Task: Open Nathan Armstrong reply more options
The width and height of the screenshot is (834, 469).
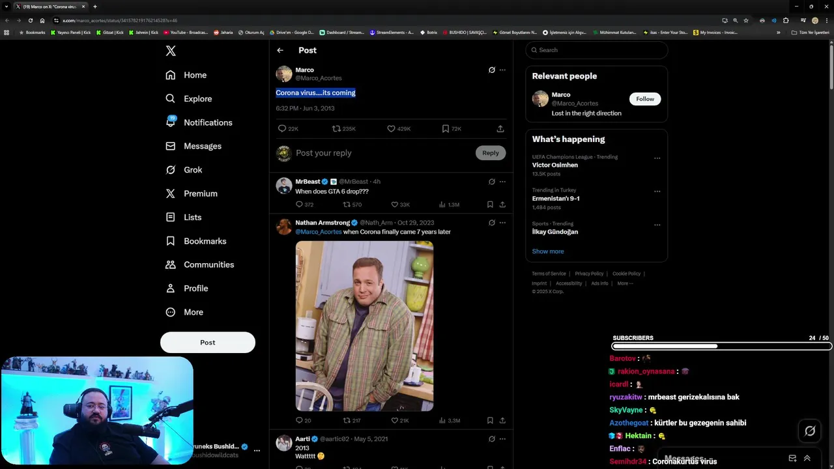Action: tap(502, 223)
